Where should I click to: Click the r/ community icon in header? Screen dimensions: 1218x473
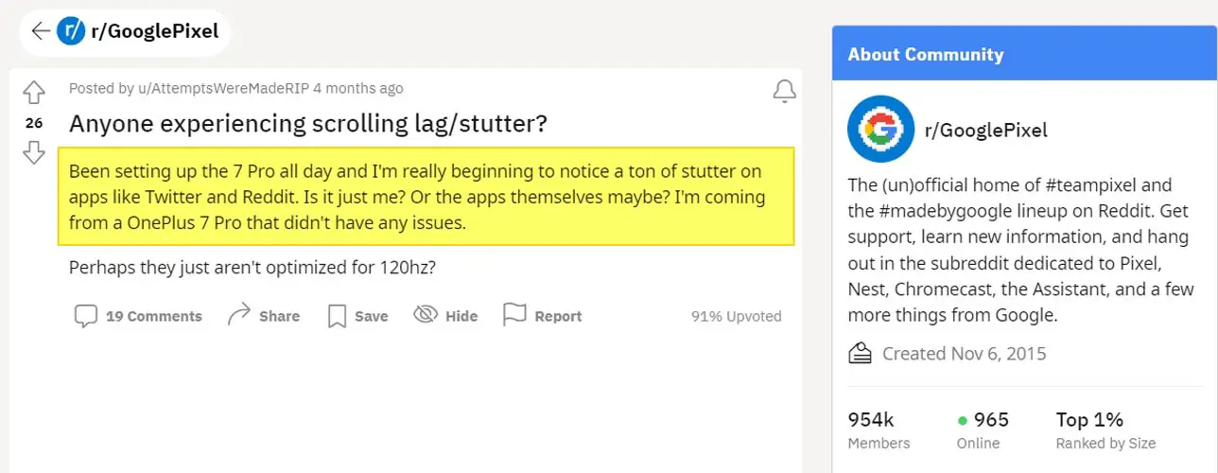point(71,31)
